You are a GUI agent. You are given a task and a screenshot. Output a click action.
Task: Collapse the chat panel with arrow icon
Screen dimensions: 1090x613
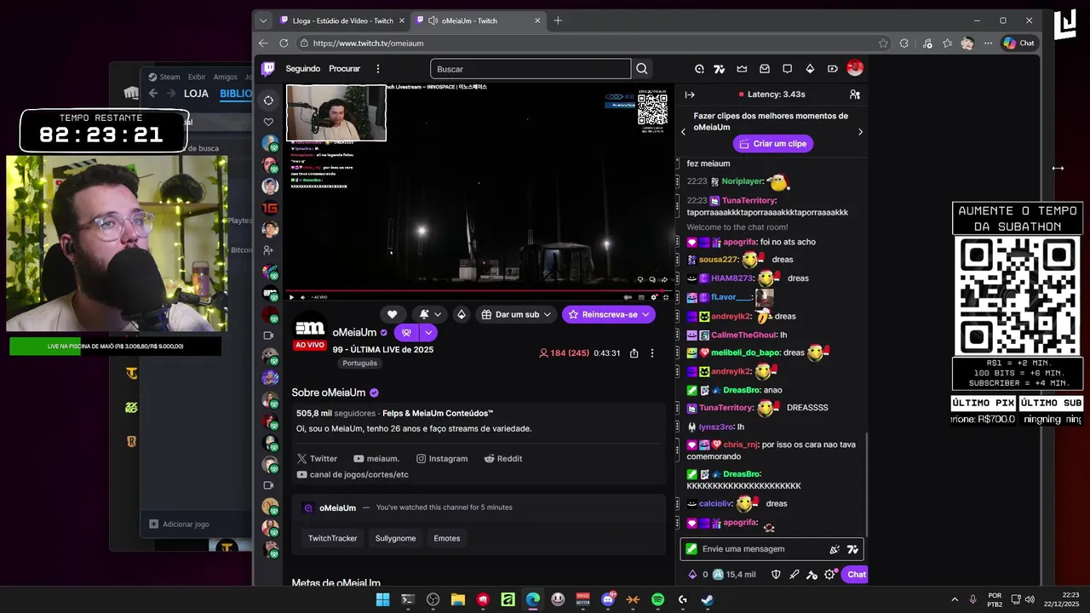[690, 95]
